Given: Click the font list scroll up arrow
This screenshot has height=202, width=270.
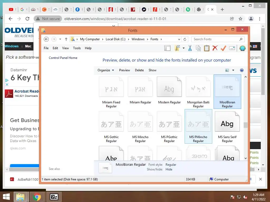Looking at the screenshot, I should point(245,77).
